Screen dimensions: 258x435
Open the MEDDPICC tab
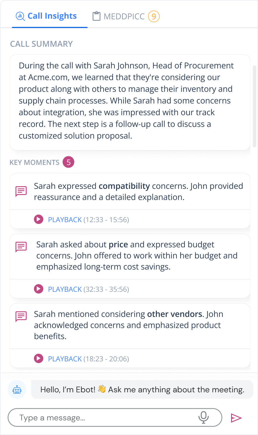(124, 16)
